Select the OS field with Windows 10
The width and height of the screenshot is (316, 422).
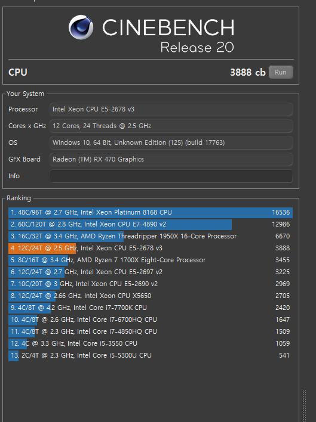point(171,142)
